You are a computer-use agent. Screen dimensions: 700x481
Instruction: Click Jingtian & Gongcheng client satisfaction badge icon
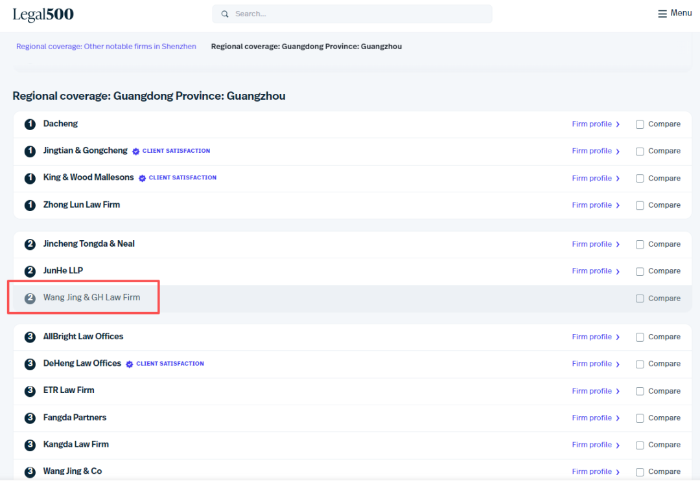(x=135, y=151)
